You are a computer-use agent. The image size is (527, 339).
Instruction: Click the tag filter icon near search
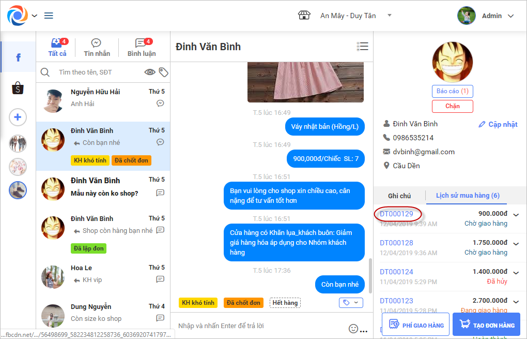[x=164, y=72]
